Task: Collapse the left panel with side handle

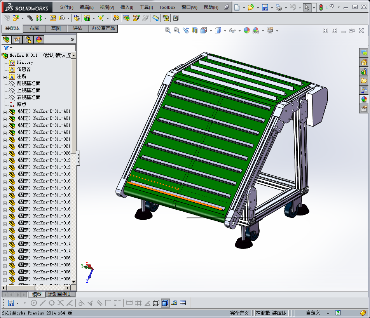Action: click(79, 158)
